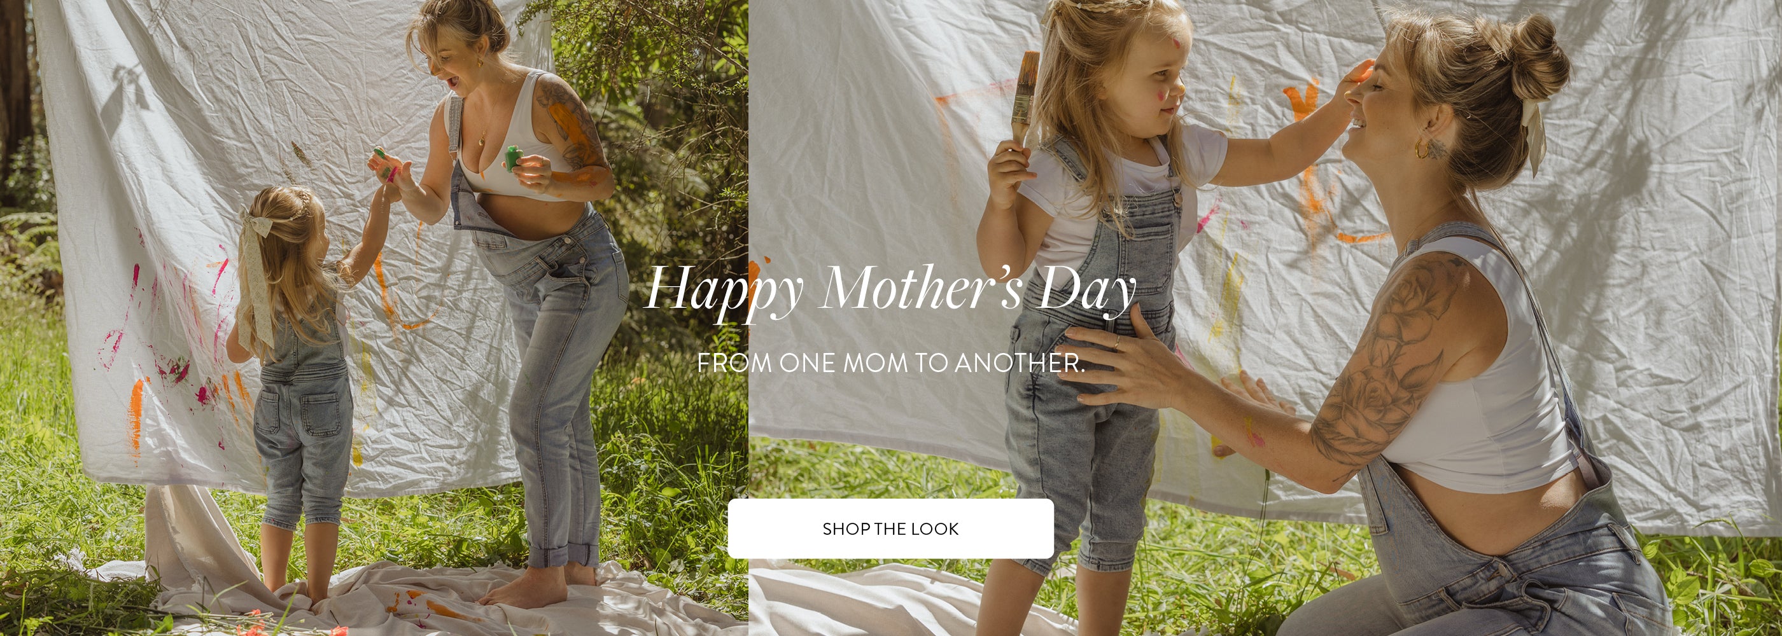Screen dimensions: 1782x636
Task: Click the green paint sponge in mom's hand
Action: click(x=512, y=158)
